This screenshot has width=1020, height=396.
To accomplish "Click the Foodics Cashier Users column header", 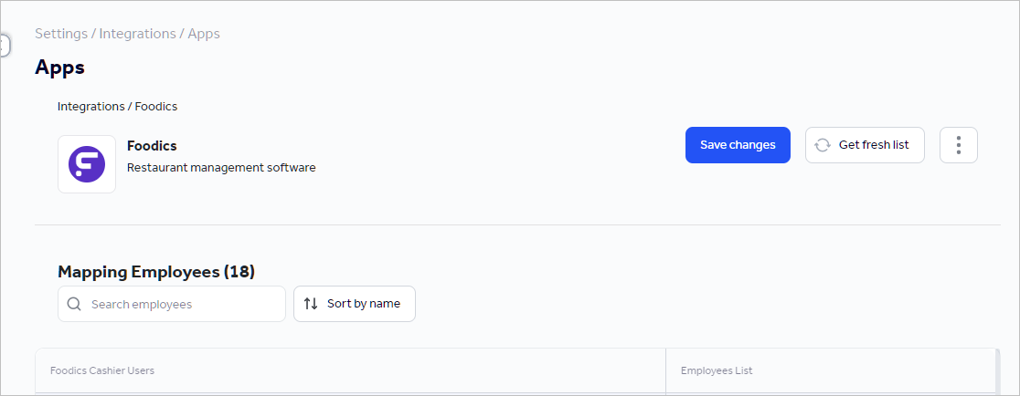I will coord(102,370).
